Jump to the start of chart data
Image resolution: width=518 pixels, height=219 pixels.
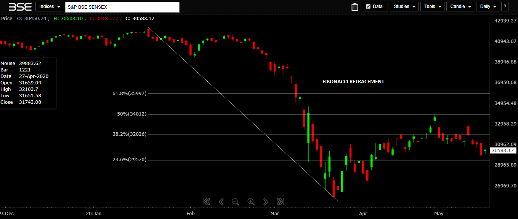(206, 202)
